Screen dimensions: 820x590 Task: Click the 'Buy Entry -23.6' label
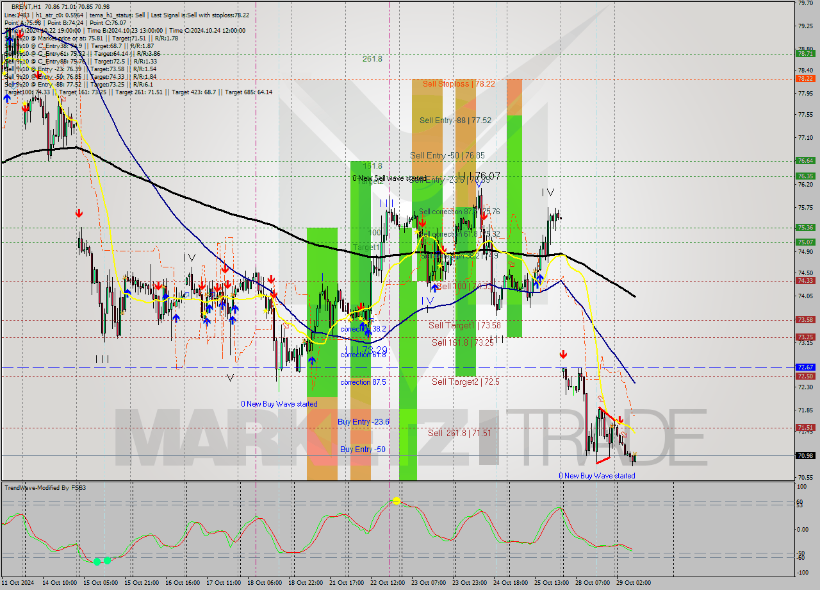coord(364,421)
